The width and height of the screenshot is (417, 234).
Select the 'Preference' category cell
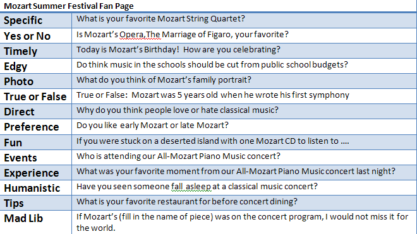click(x=35, y=127)
